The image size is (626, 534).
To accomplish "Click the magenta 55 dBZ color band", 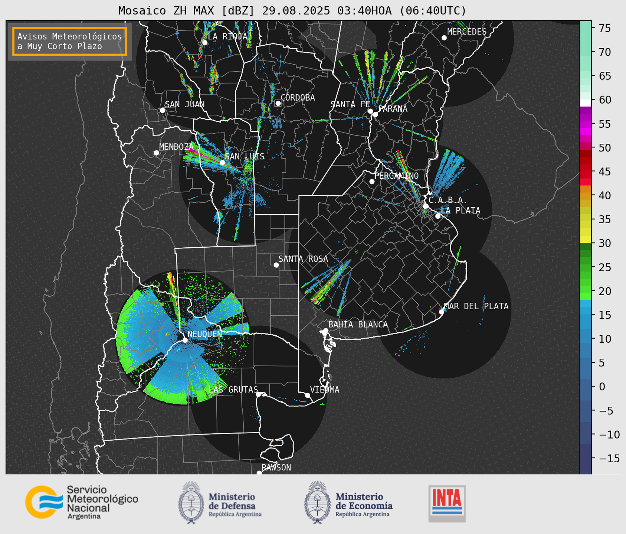I will (x=586, y=124).
